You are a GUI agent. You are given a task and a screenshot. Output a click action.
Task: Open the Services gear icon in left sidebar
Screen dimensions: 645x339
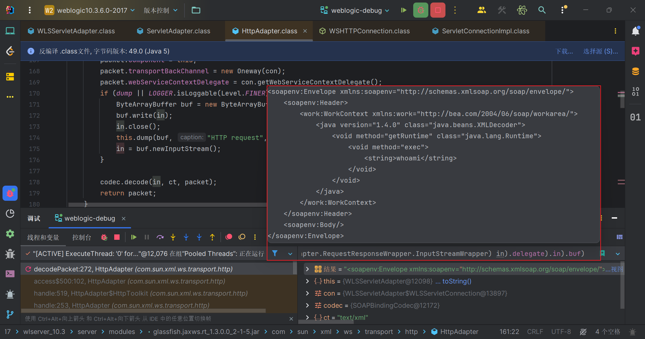click(x=10, y=234)
